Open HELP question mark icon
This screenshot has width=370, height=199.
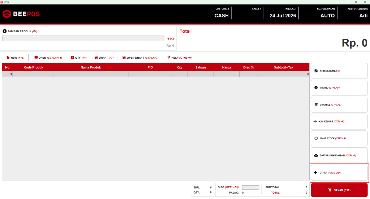(x=168, y=58)
